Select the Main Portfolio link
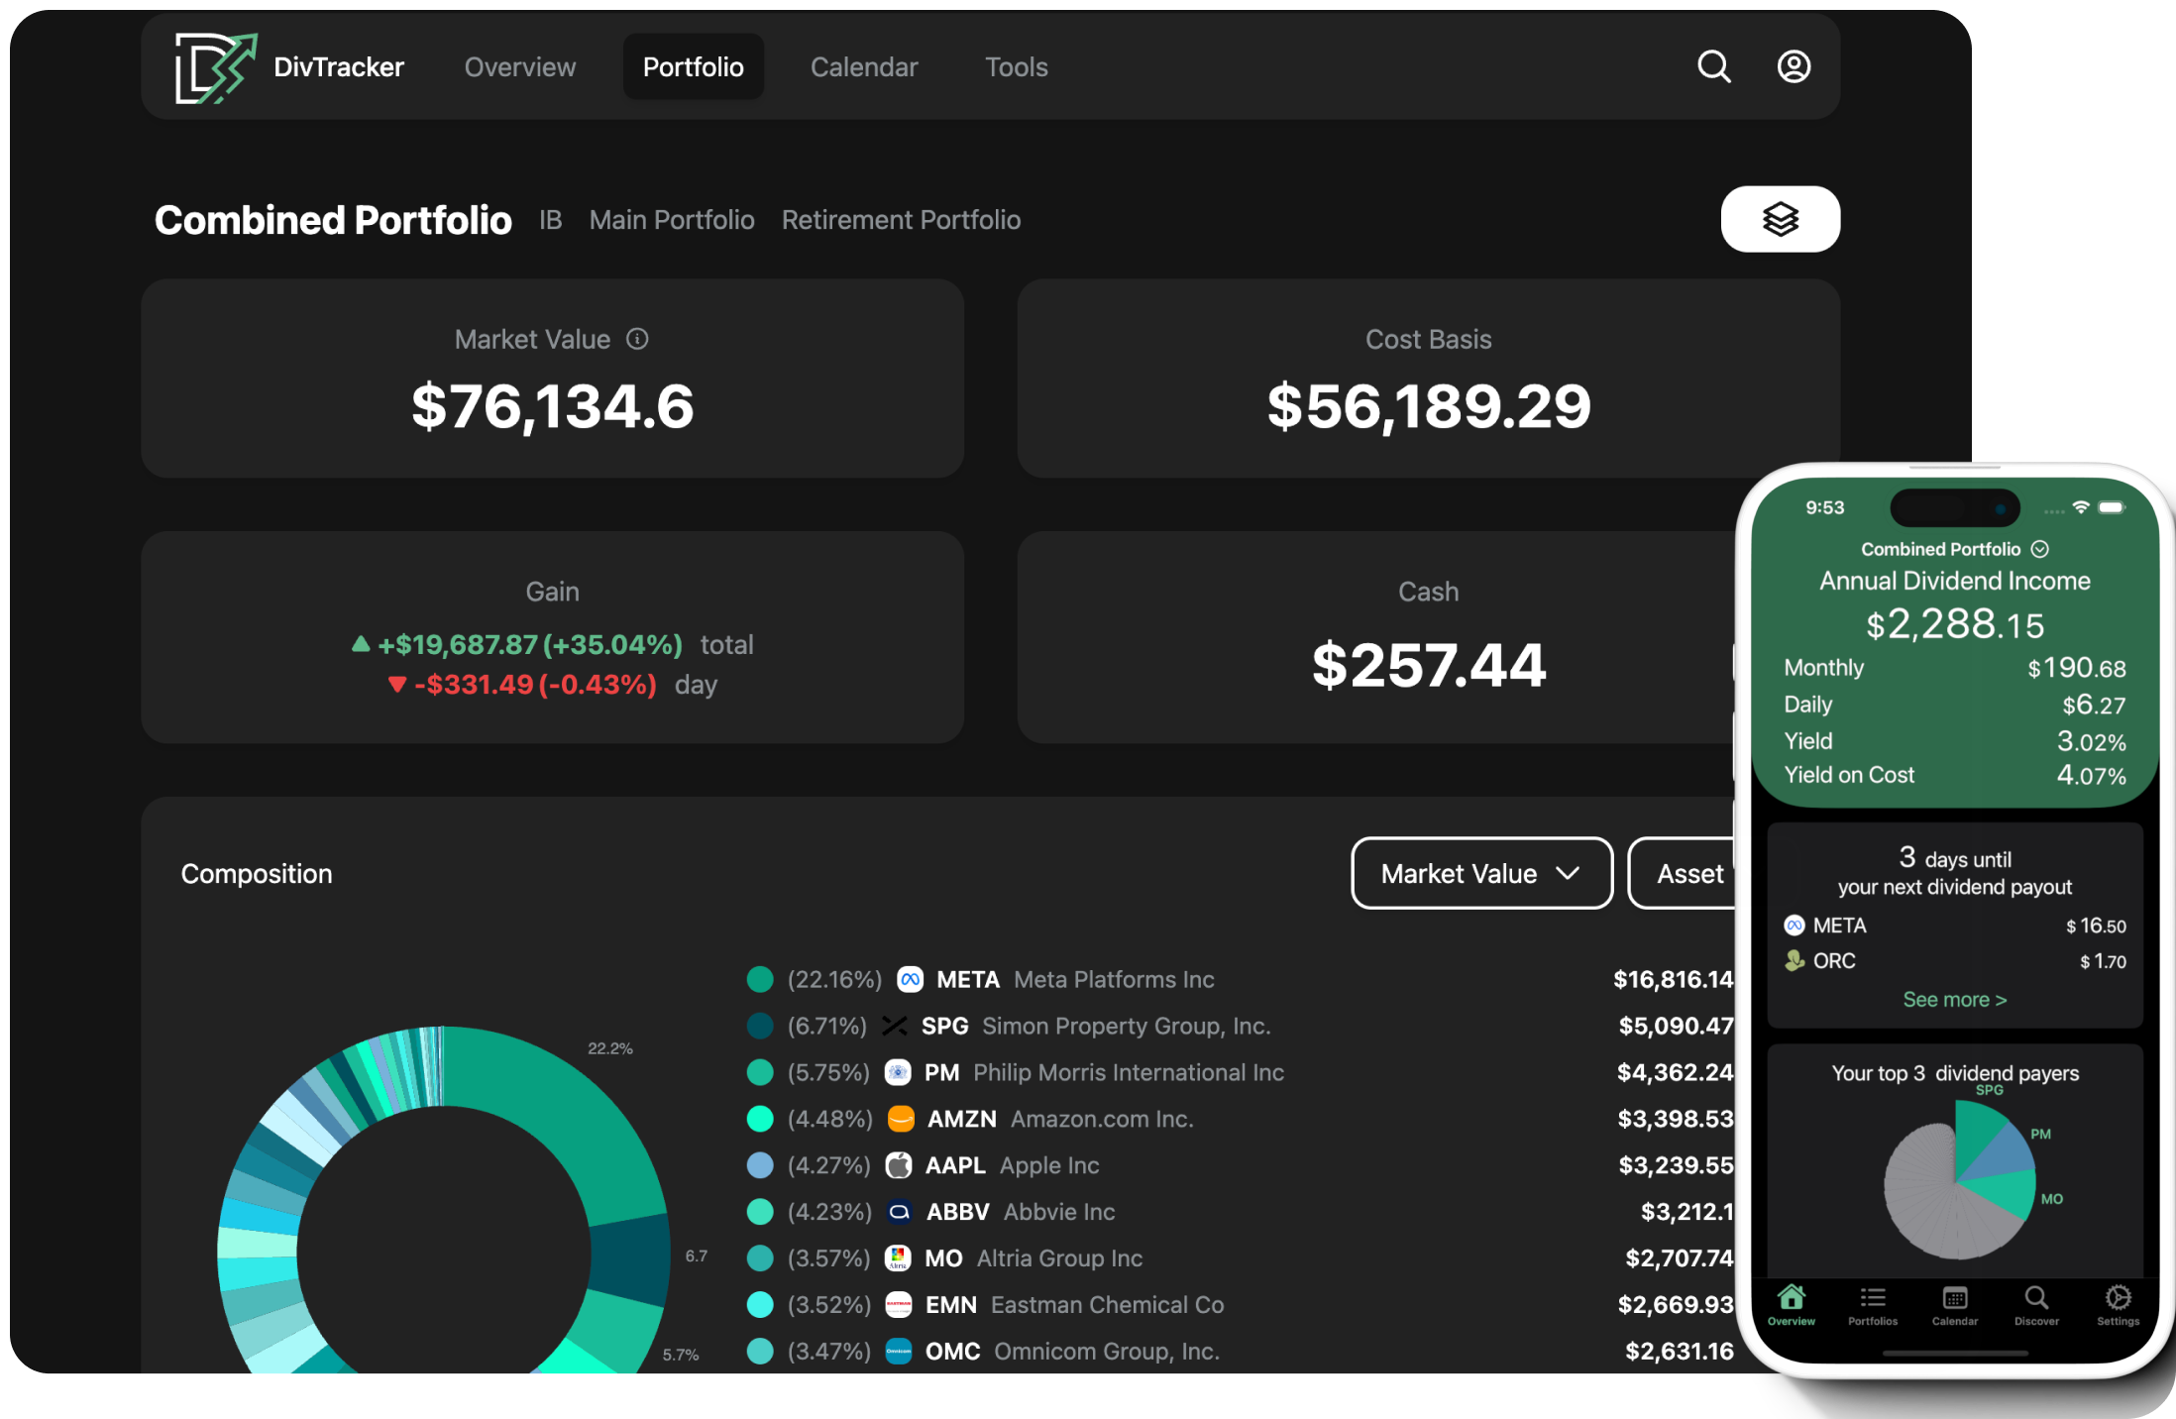This screenshot has height=1419, width=2176. tap(671, 220)
